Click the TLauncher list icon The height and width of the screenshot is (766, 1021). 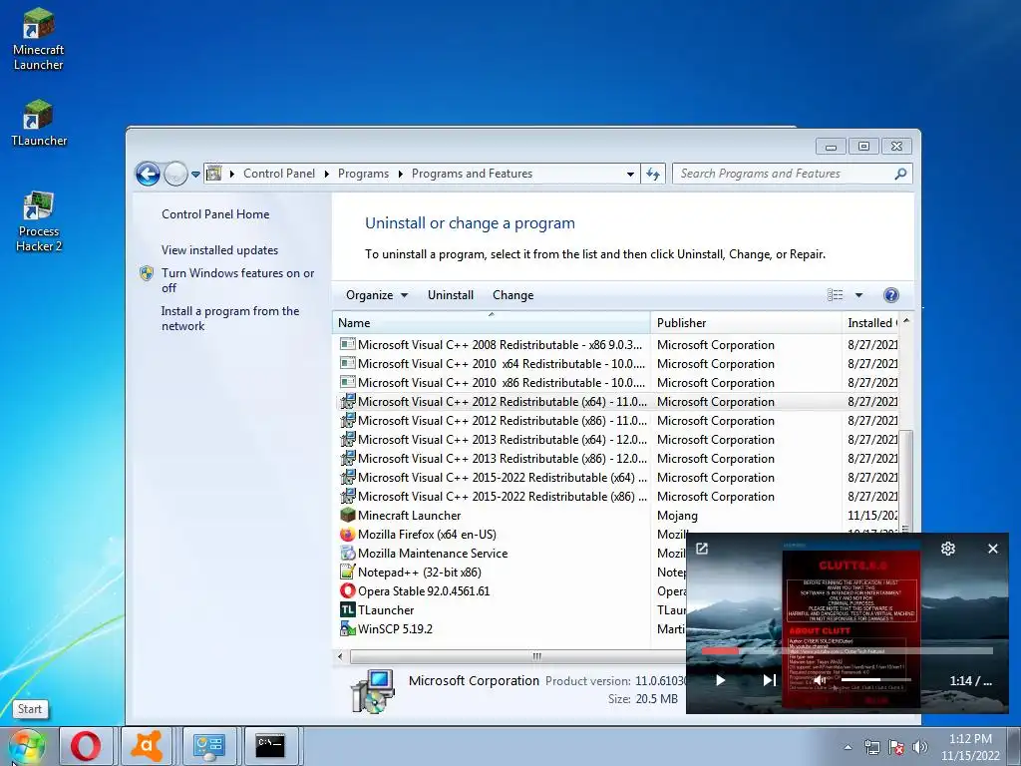pyautogui.click(x=348, y=609)
